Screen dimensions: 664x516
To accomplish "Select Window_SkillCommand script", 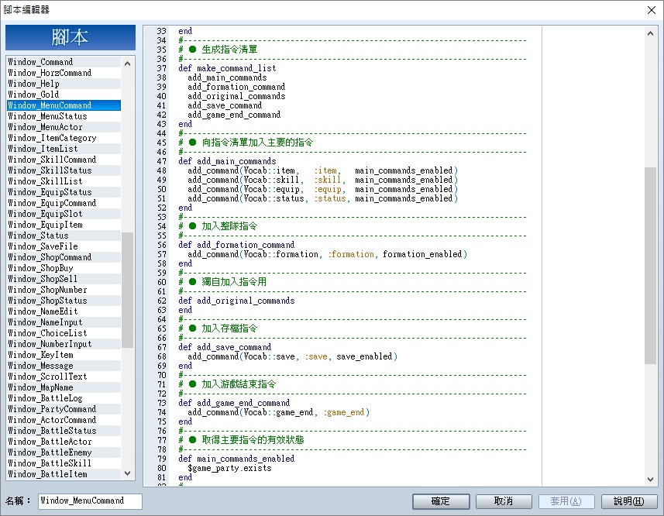I will point(64,160).
